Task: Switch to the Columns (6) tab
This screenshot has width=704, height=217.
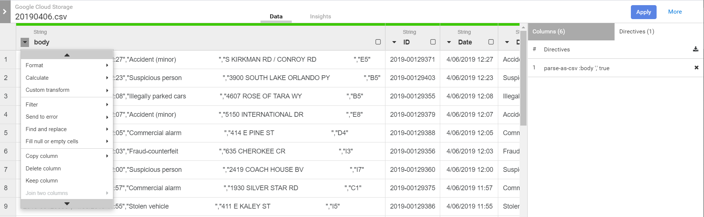Action: pyautogui.click(x=571, y=32)
